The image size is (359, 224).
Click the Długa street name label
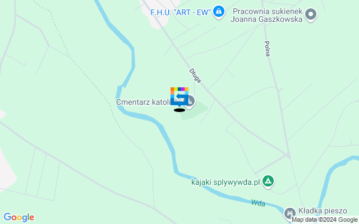click(195, 76)
